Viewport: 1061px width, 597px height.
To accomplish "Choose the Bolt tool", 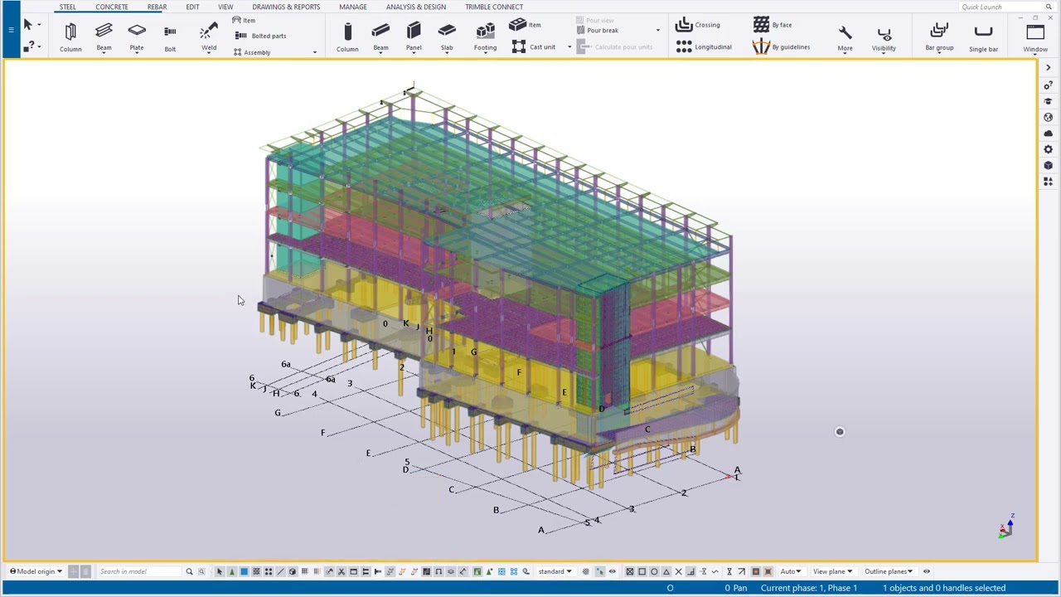I will point(170,37).
